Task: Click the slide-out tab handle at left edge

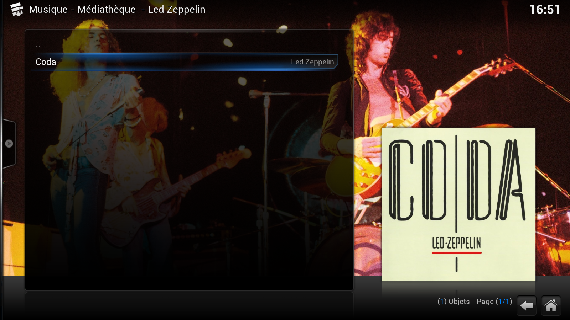Action: point(9,144)
